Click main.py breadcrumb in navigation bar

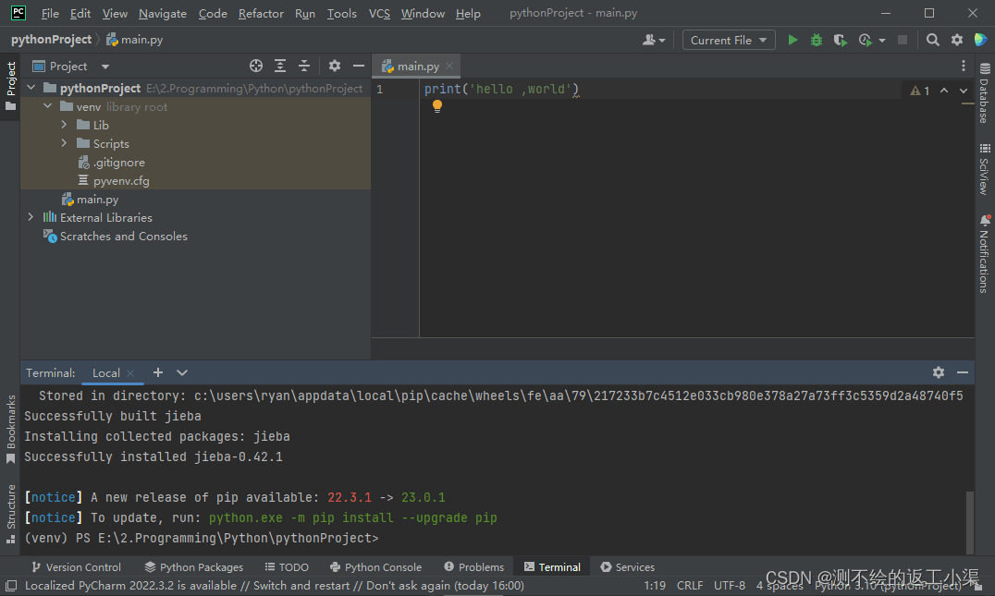(x=134, y=40)
